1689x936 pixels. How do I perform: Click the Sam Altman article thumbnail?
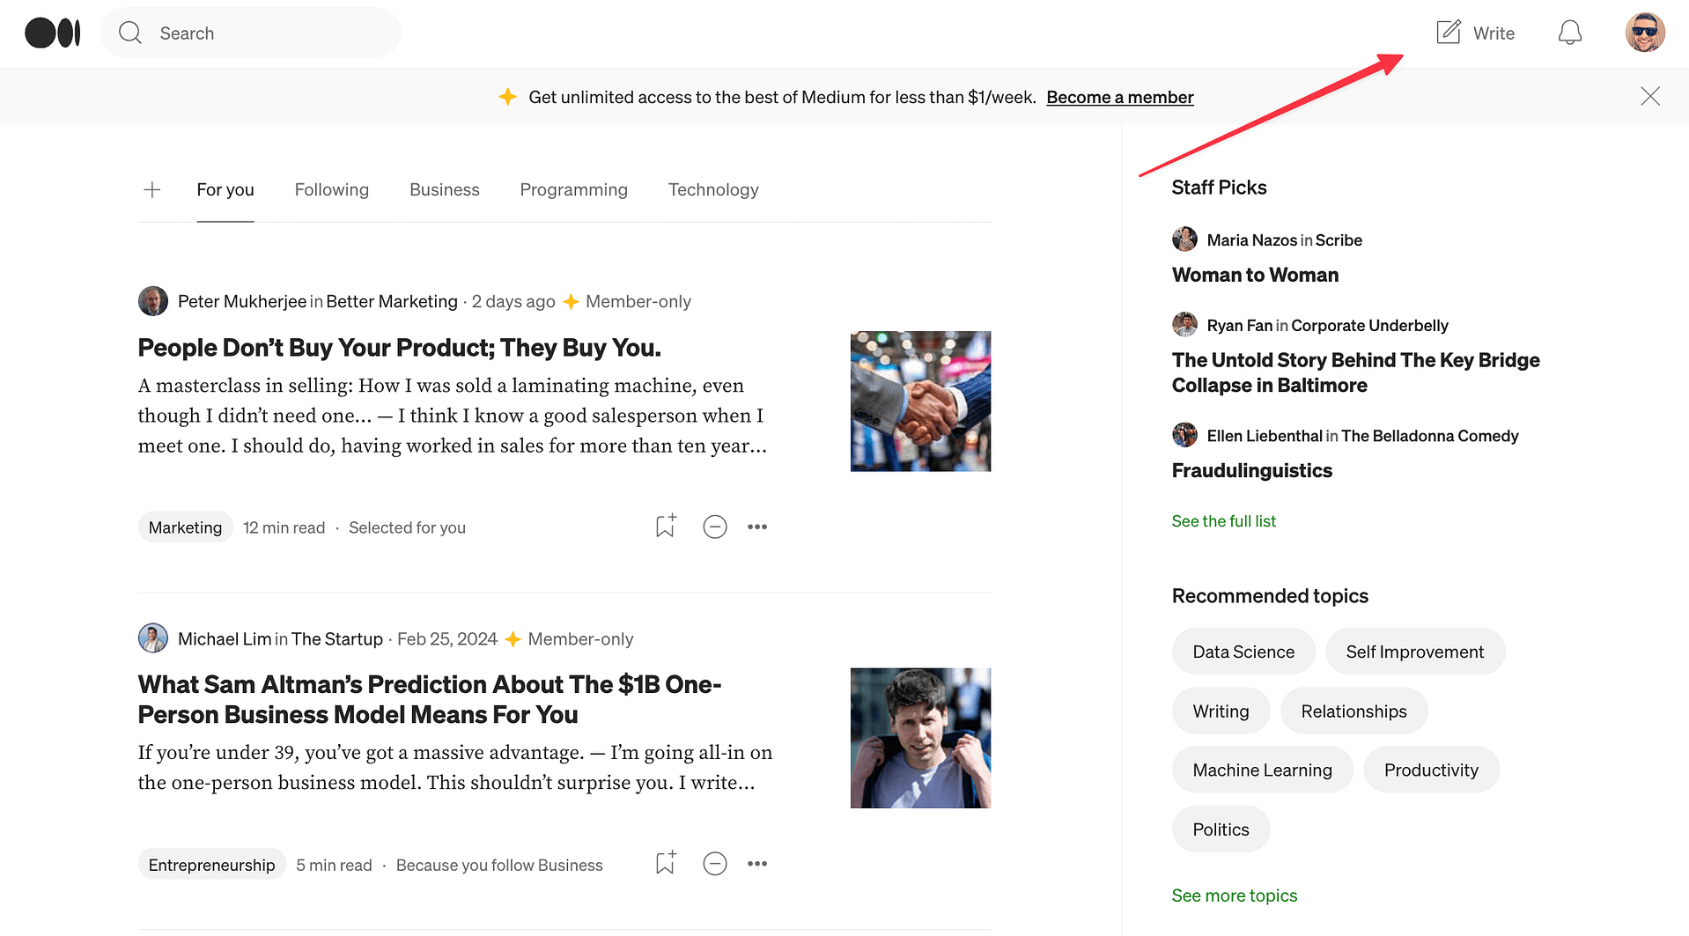click(x=919, y=737)
